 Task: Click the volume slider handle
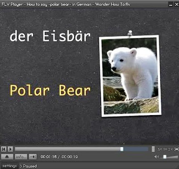(x=165, y=157)
